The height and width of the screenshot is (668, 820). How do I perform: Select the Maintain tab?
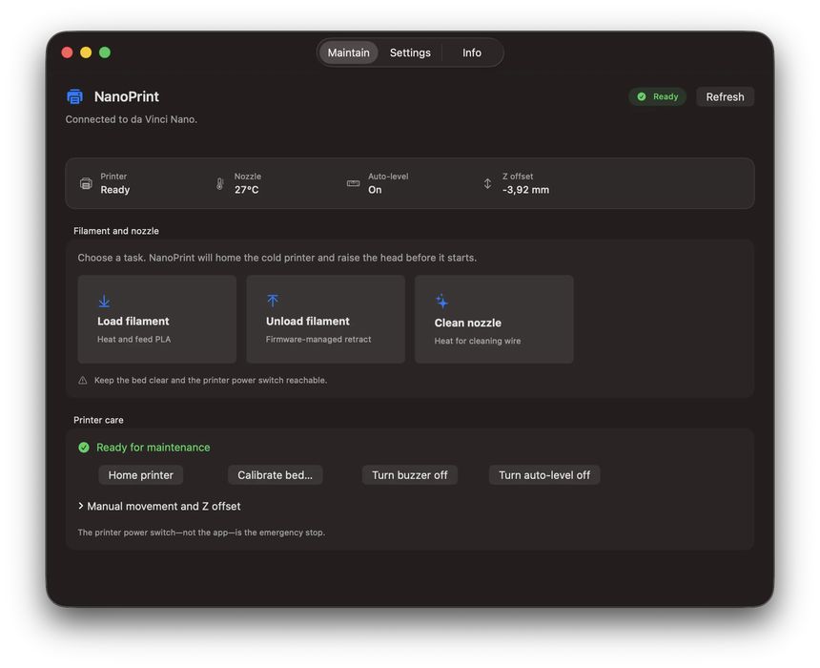[348, 52]
